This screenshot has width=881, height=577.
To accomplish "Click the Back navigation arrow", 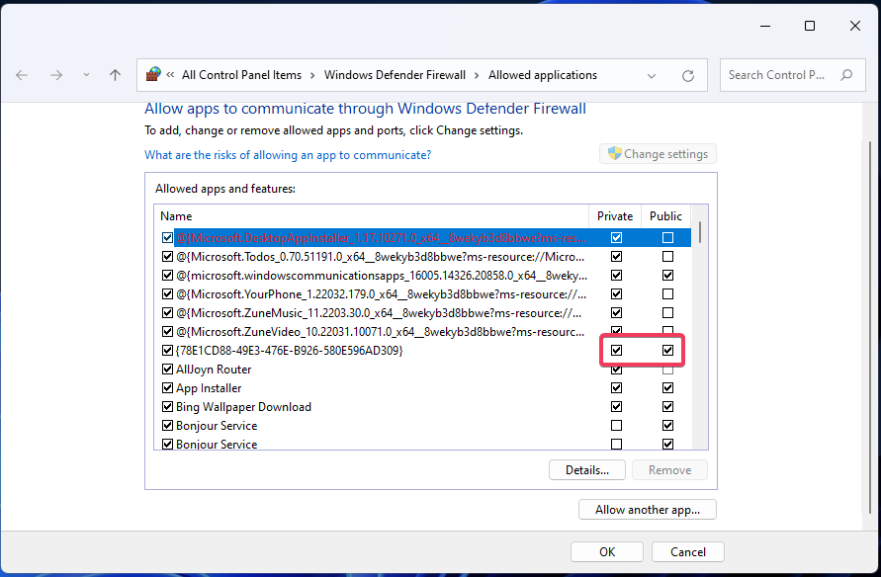I will pos(23,75).
